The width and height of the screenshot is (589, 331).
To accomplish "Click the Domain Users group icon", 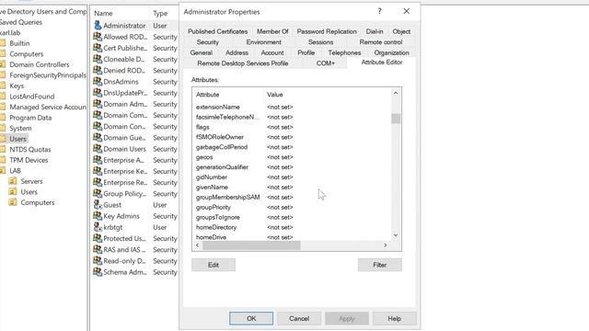I will 98,149.
